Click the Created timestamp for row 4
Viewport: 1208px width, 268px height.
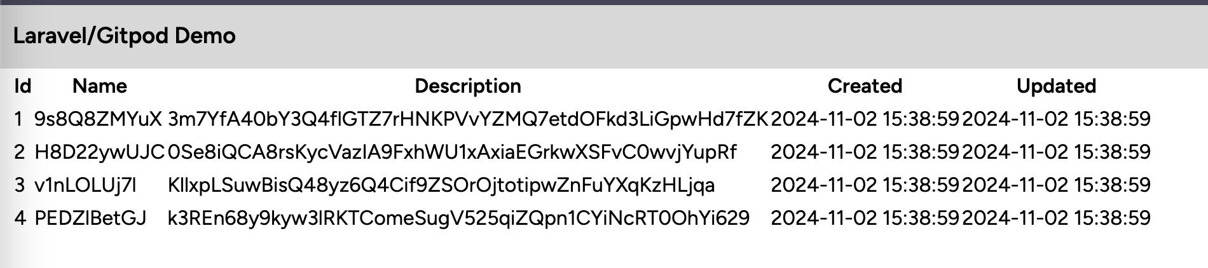coord(865,218)
